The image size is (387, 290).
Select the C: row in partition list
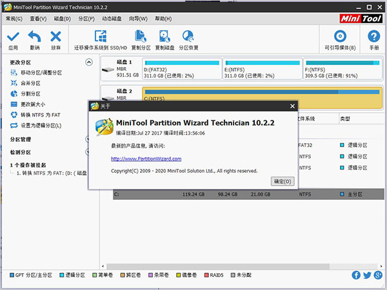click(x=248, y=195)
